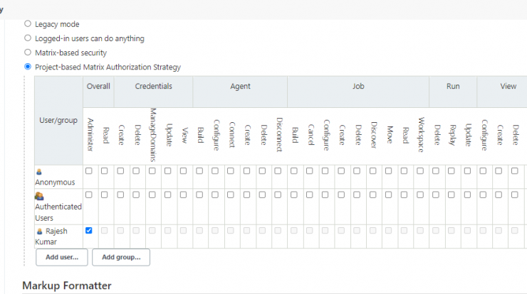This screenshot has width=527, height=294.
Task: Enable Job Workspace for Authenticated Users
Action: click(x=420, y=195)
